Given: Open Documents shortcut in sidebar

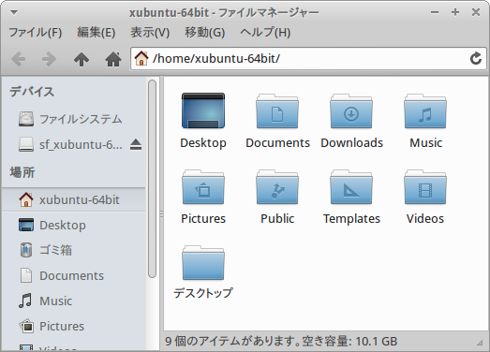Looking at the screenshot, I should [74, 275].
